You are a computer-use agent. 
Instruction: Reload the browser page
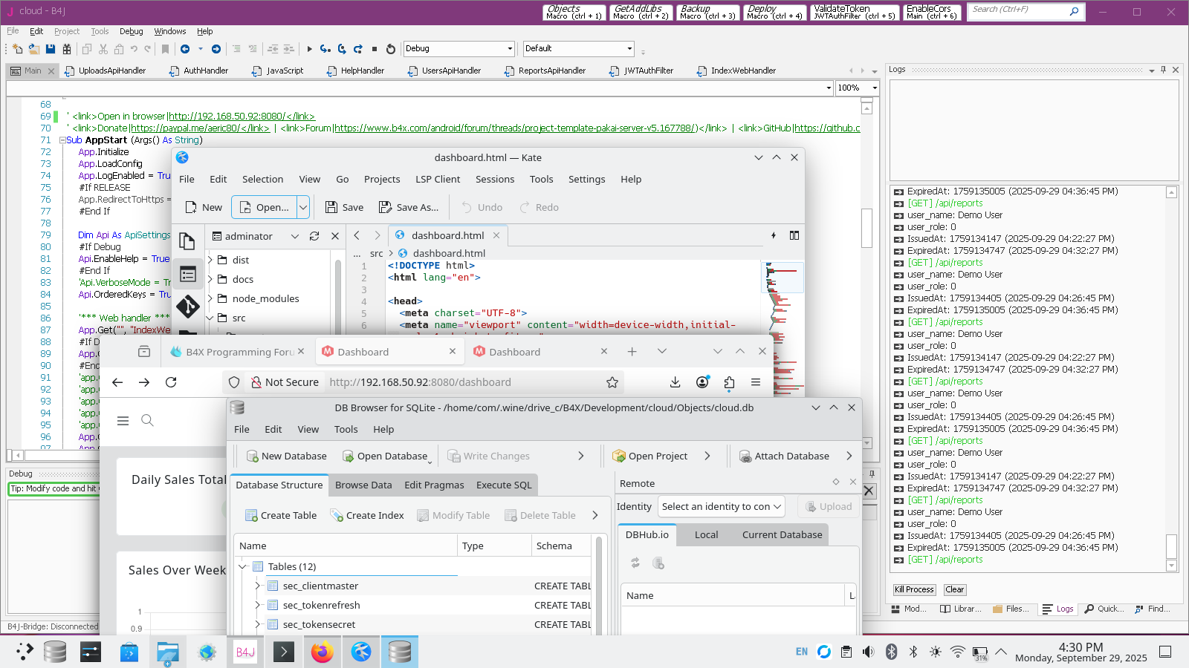tap(171, 382)
